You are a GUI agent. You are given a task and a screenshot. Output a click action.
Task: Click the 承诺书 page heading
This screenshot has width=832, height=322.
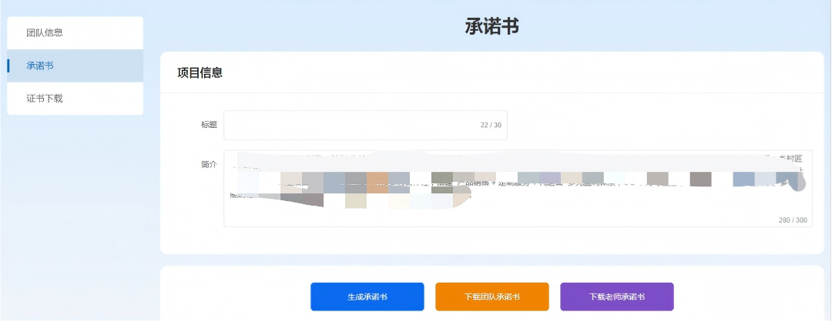click(x=491, y=27)
